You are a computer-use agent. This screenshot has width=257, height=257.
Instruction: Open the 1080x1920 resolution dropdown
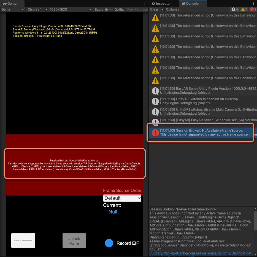[x=71, y=9]
